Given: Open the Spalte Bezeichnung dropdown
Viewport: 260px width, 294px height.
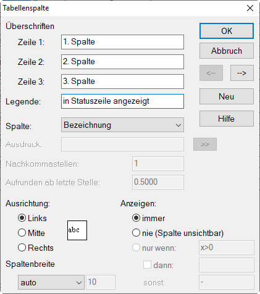Looking at the screenshot, I should tap(122, 125).
